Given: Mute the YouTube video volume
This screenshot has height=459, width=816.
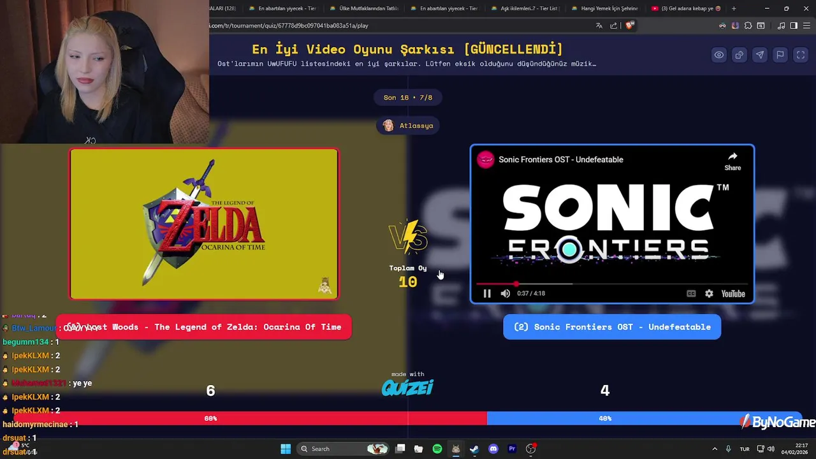Looking at the screenshot, I should click(506, 293).
